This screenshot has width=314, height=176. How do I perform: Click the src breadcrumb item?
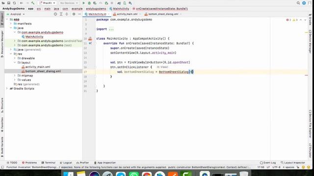click(x=39, y=9)
